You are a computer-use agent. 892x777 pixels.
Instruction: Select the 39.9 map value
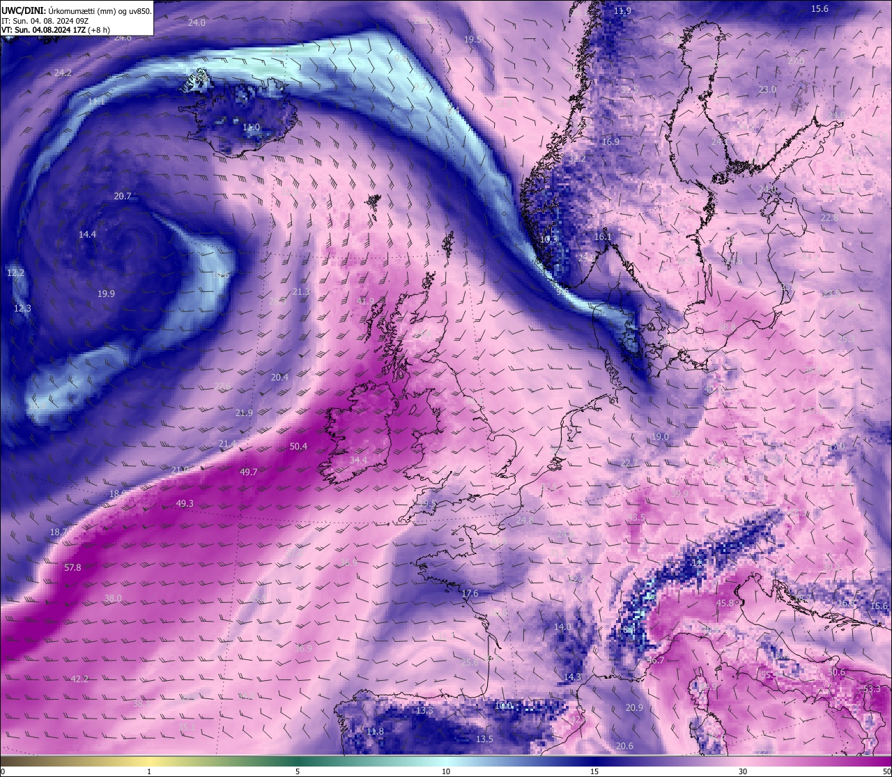[679, 493]
